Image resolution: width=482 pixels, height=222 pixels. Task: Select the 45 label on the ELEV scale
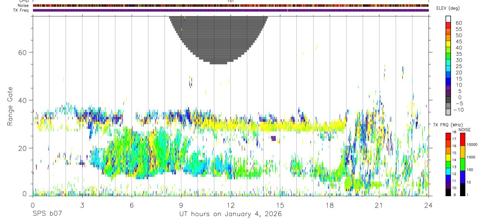point(458,42)
